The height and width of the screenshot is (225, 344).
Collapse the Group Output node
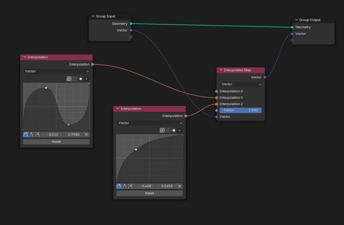point(296,20)
